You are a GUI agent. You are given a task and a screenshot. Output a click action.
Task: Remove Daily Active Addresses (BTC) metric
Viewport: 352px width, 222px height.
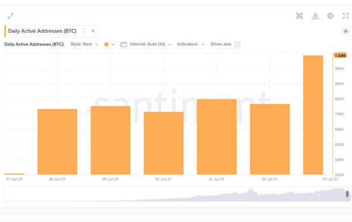coord(93,31)
